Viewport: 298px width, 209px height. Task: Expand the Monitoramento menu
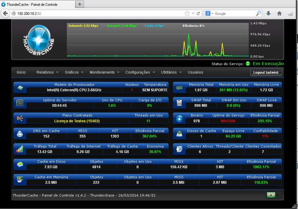104,72
